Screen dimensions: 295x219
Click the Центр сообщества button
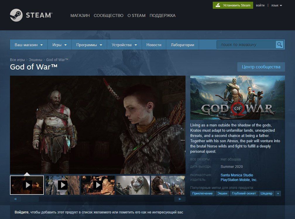coord(261,67)
